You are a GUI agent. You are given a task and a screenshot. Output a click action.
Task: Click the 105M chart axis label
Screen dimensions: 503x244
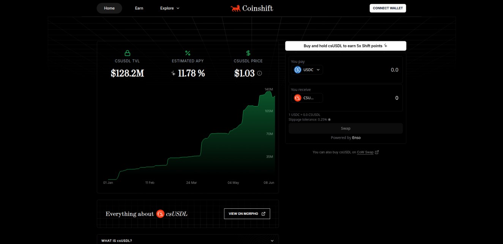point(269,111)
